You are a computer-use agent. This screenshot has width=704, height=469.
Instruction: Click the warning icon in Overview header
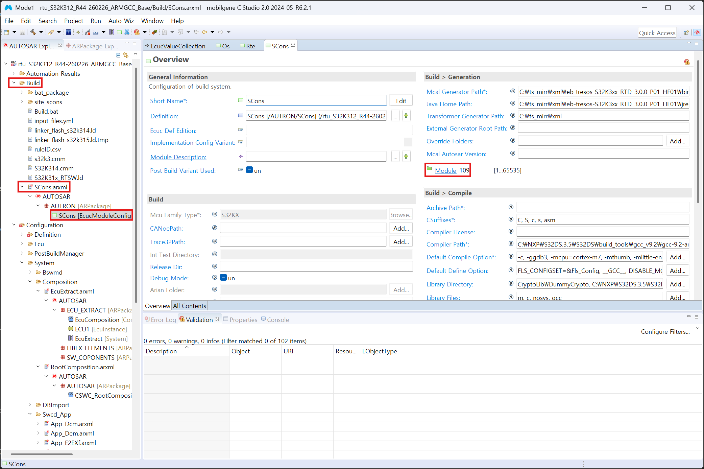point(687,62)
